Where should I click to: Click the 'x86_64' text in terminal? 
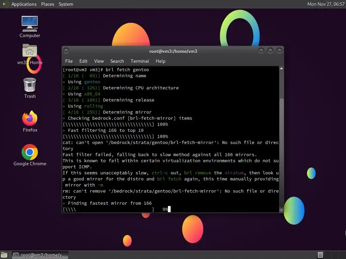tap(92, 94)
